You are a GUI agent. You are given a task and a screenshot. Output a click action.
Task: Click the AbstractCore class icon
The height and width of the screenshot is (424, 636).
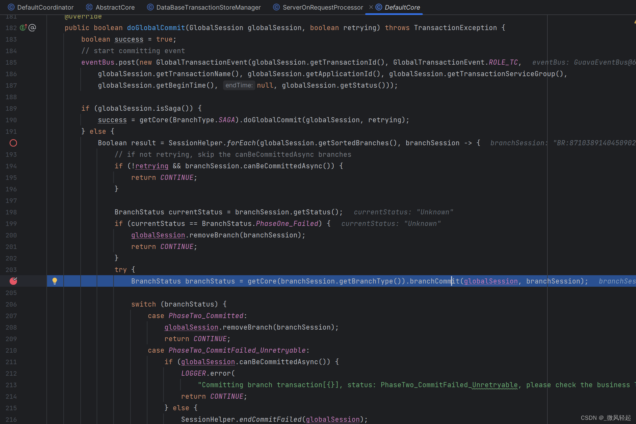pyautogui.click(x=89, y=7)
